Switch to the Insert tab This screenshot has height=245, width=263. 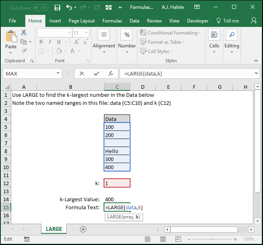(55, 21)
